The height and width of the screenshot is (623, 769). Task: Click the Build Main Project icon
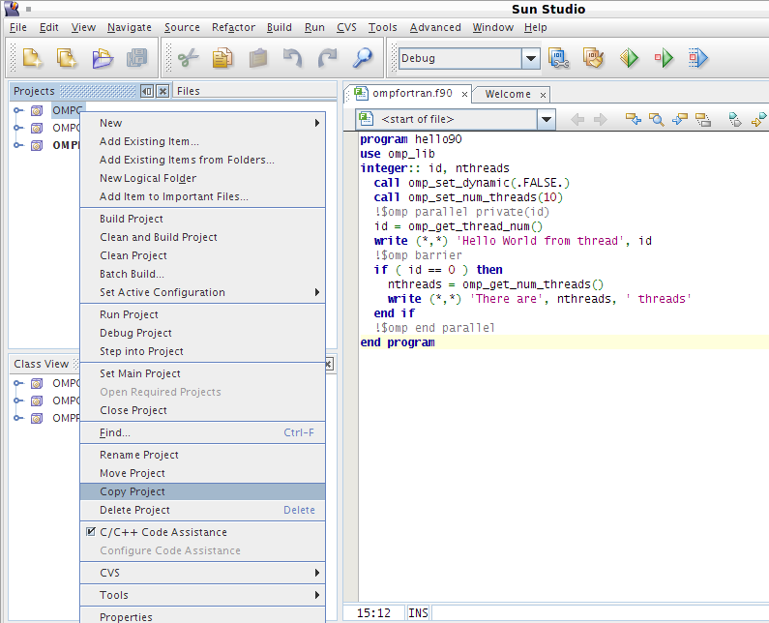(558, 58)
